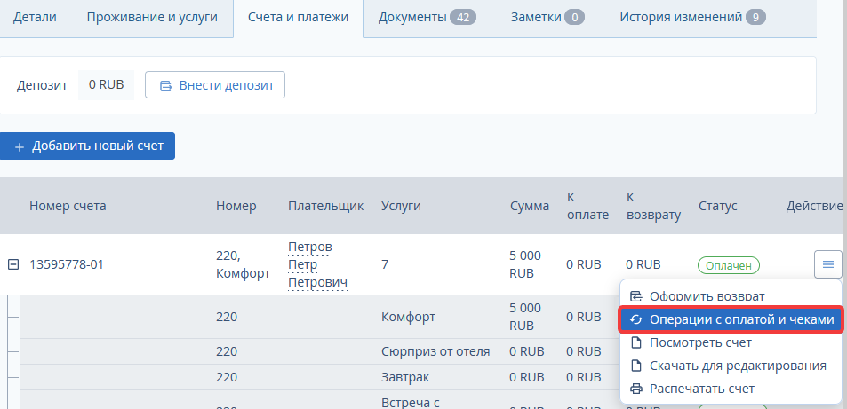Open the История изменений tab
This screenshot has height=409, width=847.
coord(692,17)
